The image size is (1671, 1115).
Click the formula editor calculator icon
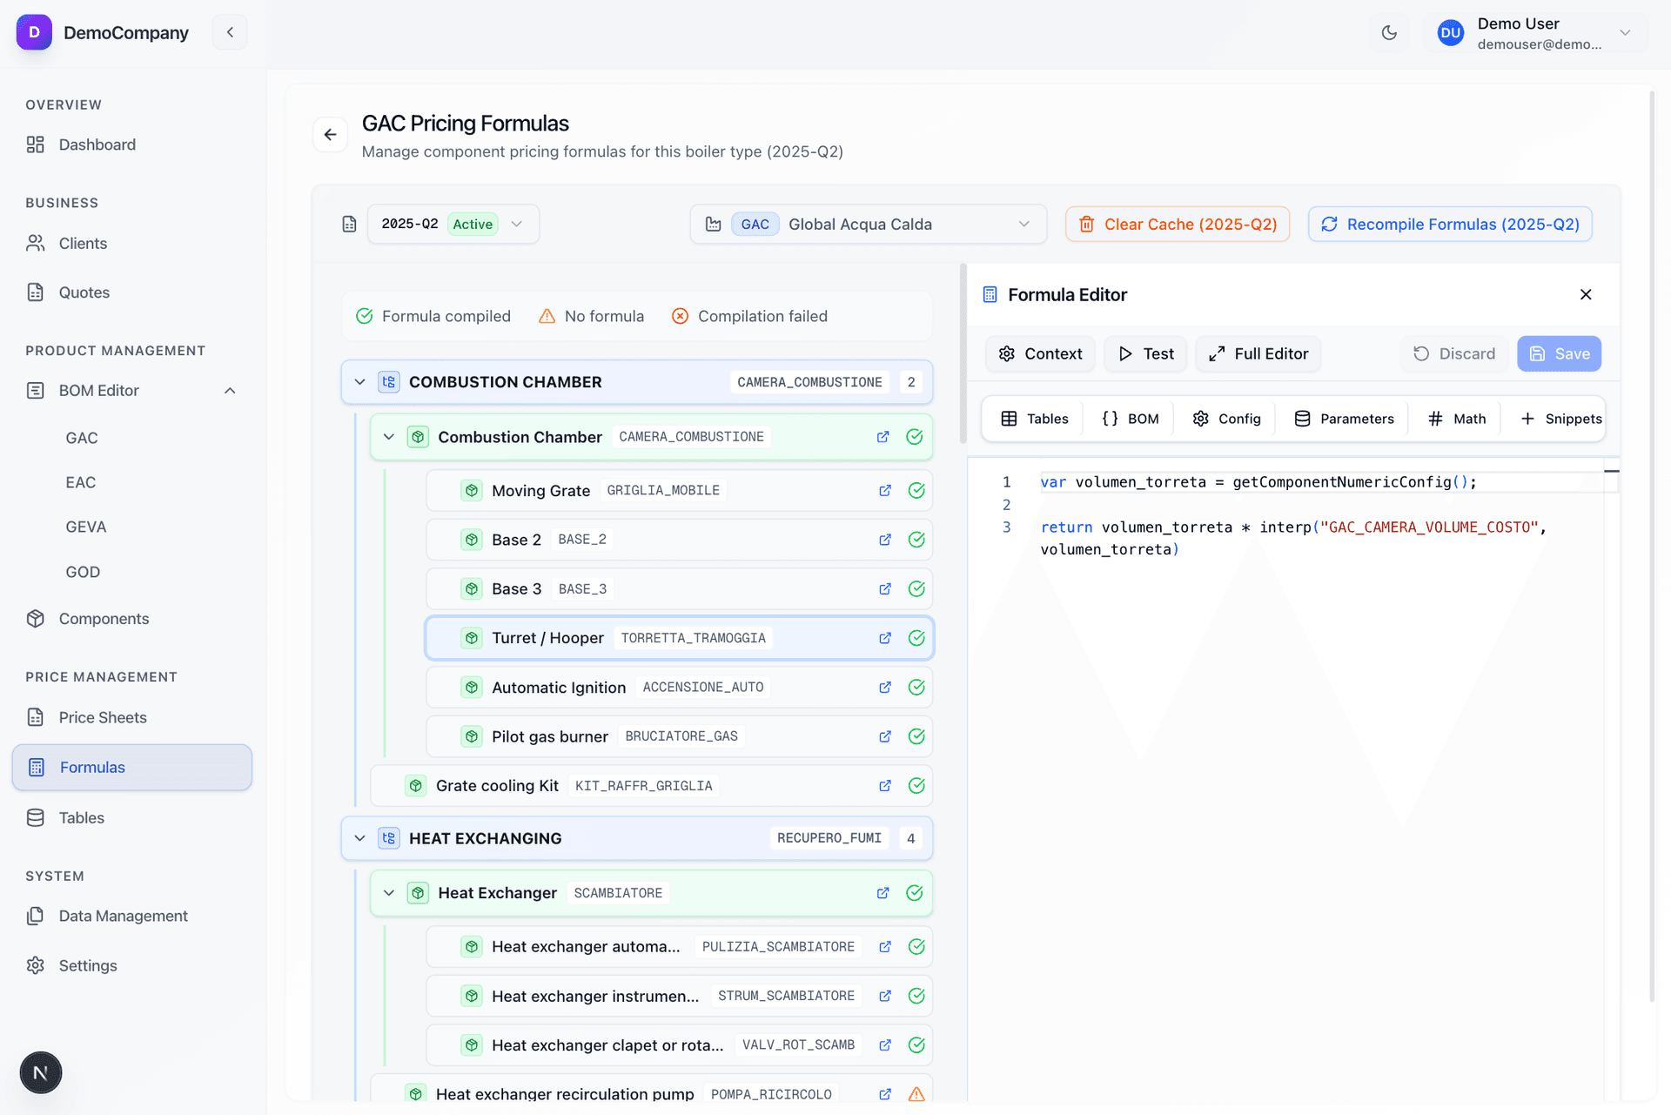point(990,295)
